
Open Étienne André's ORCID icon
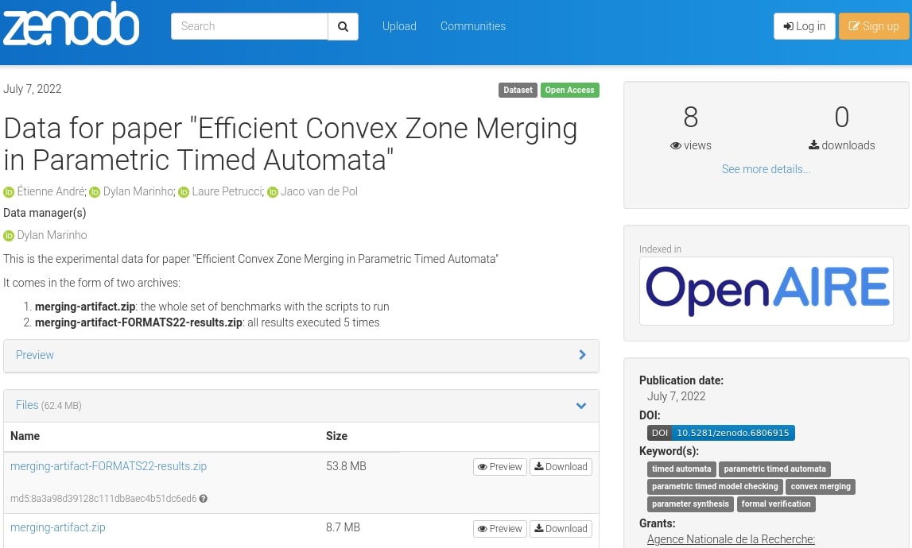(9, 192)
